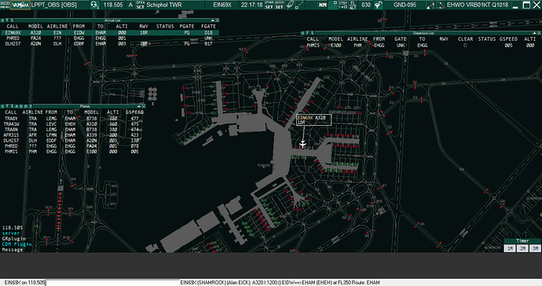Screen dimensions: 542x286
Task: Collapse the Planes list panel arrow
Action: point(139,106)
